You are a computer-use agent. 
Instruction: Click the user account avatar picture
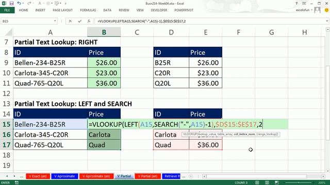point(317,10)
